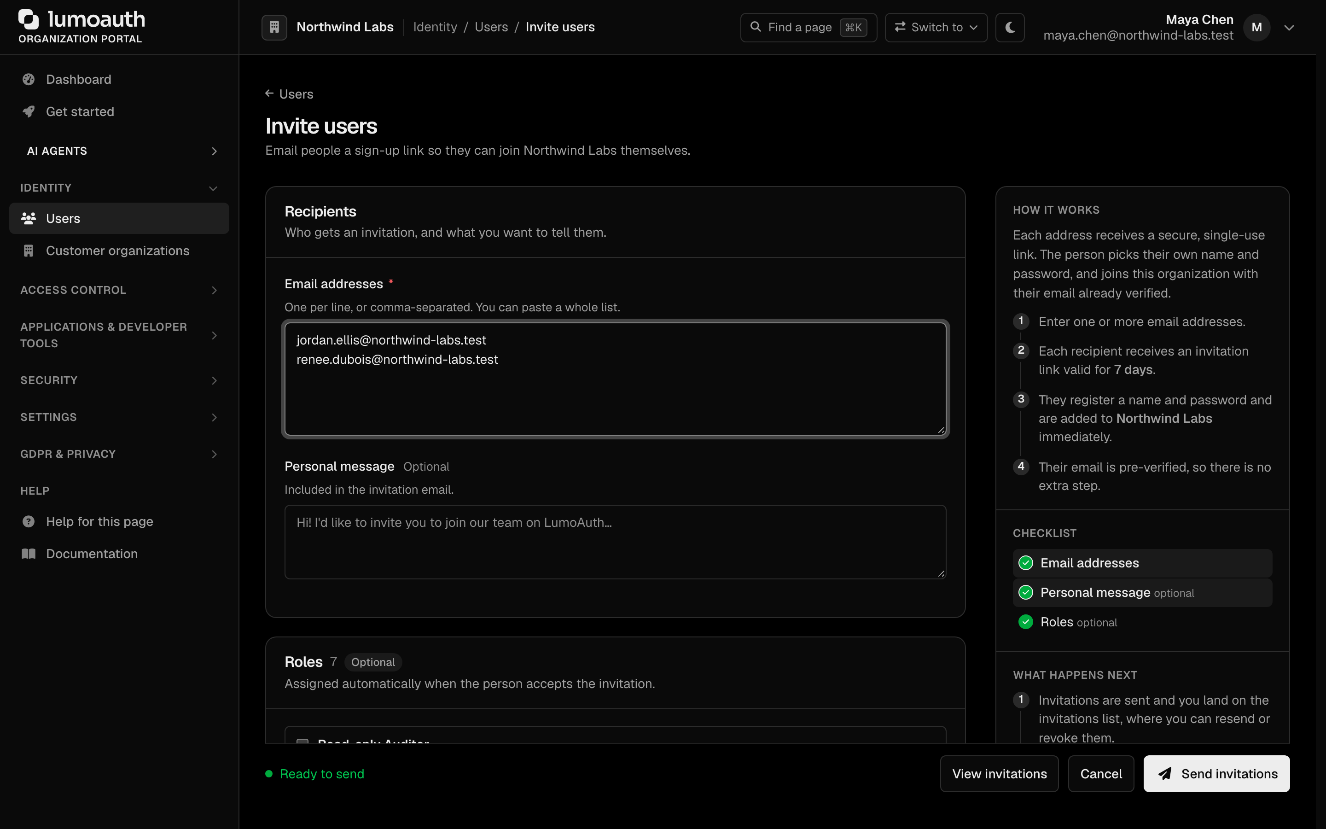The image size is (1326, 829).
Task: Click the View invitations button
Action: click(x=999, y=774)
